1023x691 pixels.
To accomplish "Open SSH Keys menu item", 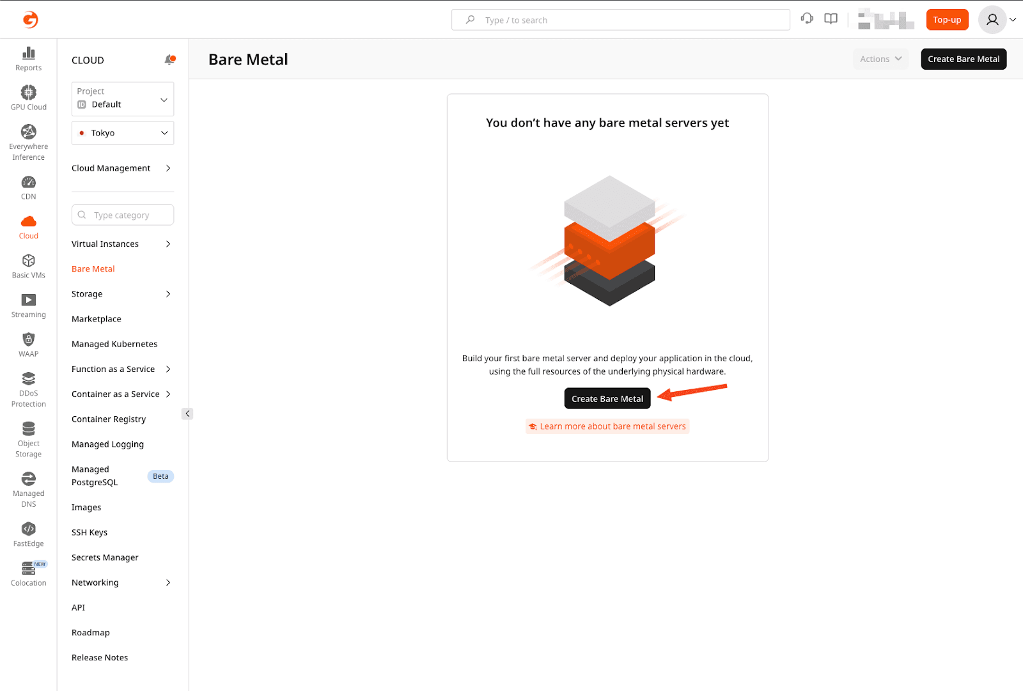I will tap(90, 532).
